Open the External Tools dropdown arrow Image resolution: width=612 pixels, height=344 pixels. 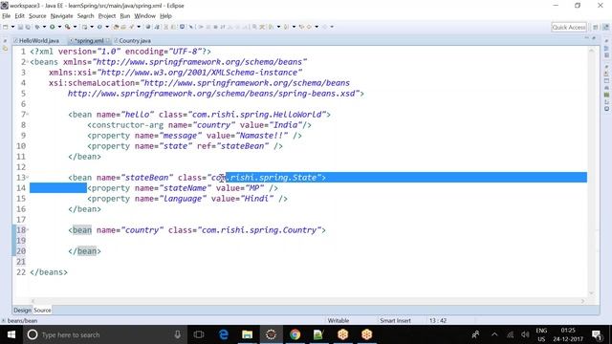(75, 27)
